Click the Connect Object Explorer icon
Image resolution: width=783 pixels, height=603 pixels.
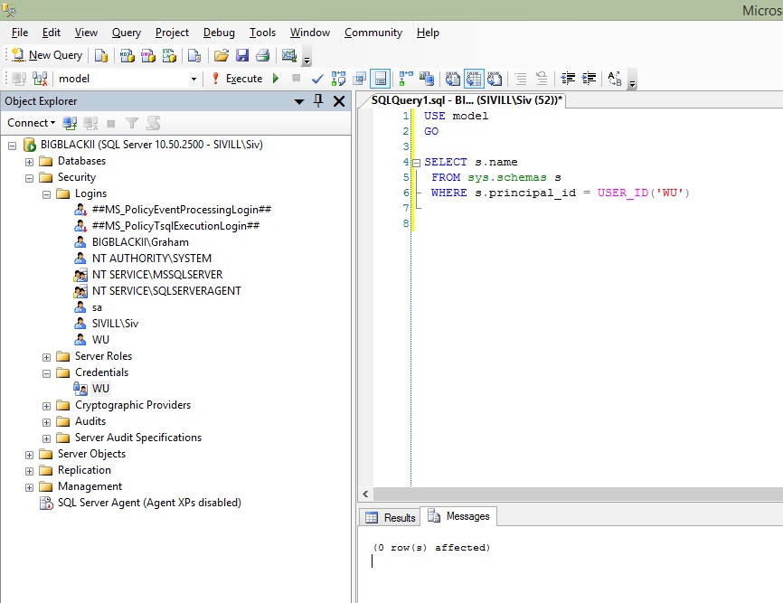[71, 123]
